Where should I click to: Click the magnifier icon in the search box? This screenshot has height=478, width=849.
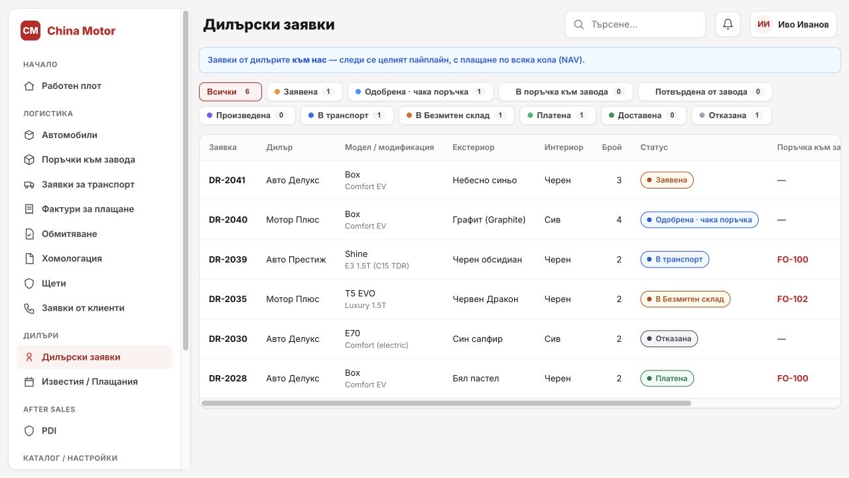pos(579,25)
